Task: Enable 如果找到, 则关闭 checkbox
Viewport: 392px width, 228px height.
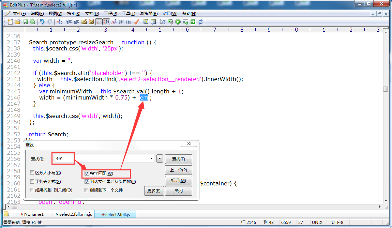Action: click(32, 190)
